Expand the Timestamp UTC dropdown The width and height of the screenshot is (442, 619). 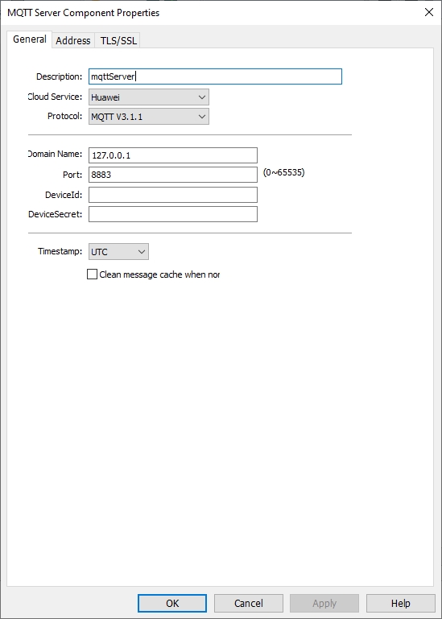pyautogui.click(x=118, y=251)
